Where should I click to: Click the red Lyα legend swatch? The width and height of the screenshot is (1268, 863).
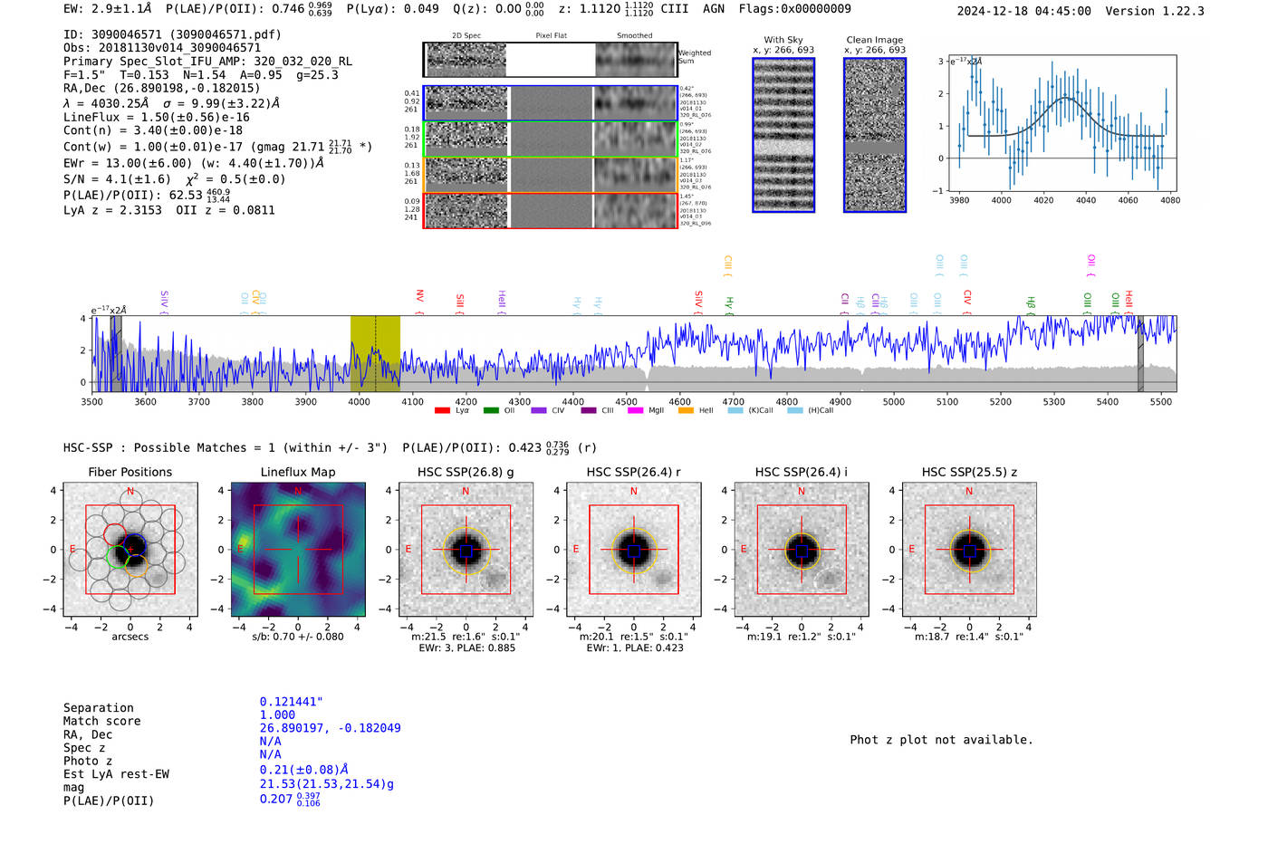(442, 411)
